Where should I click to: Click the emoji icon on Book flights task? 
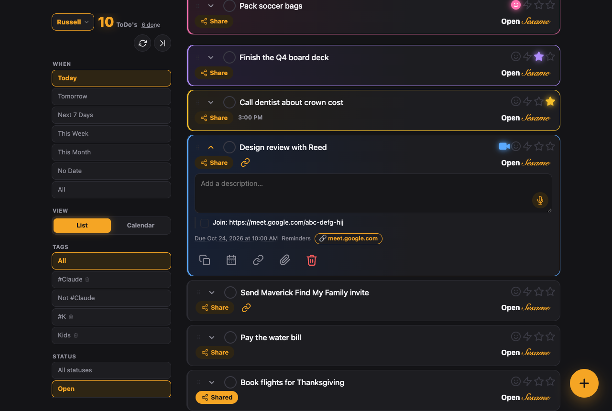point(516,381)
